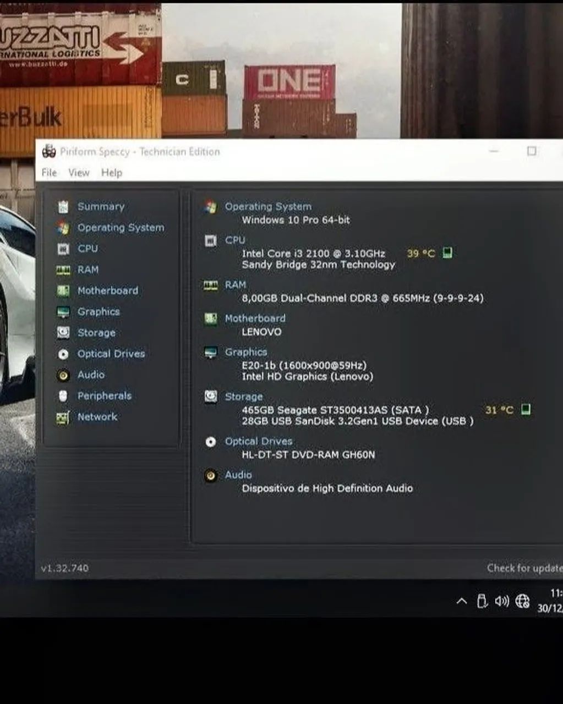This screenshot has height=704, width=563.
Task: Click the Audio icon in summary panel
Action: tap(210, 475)
